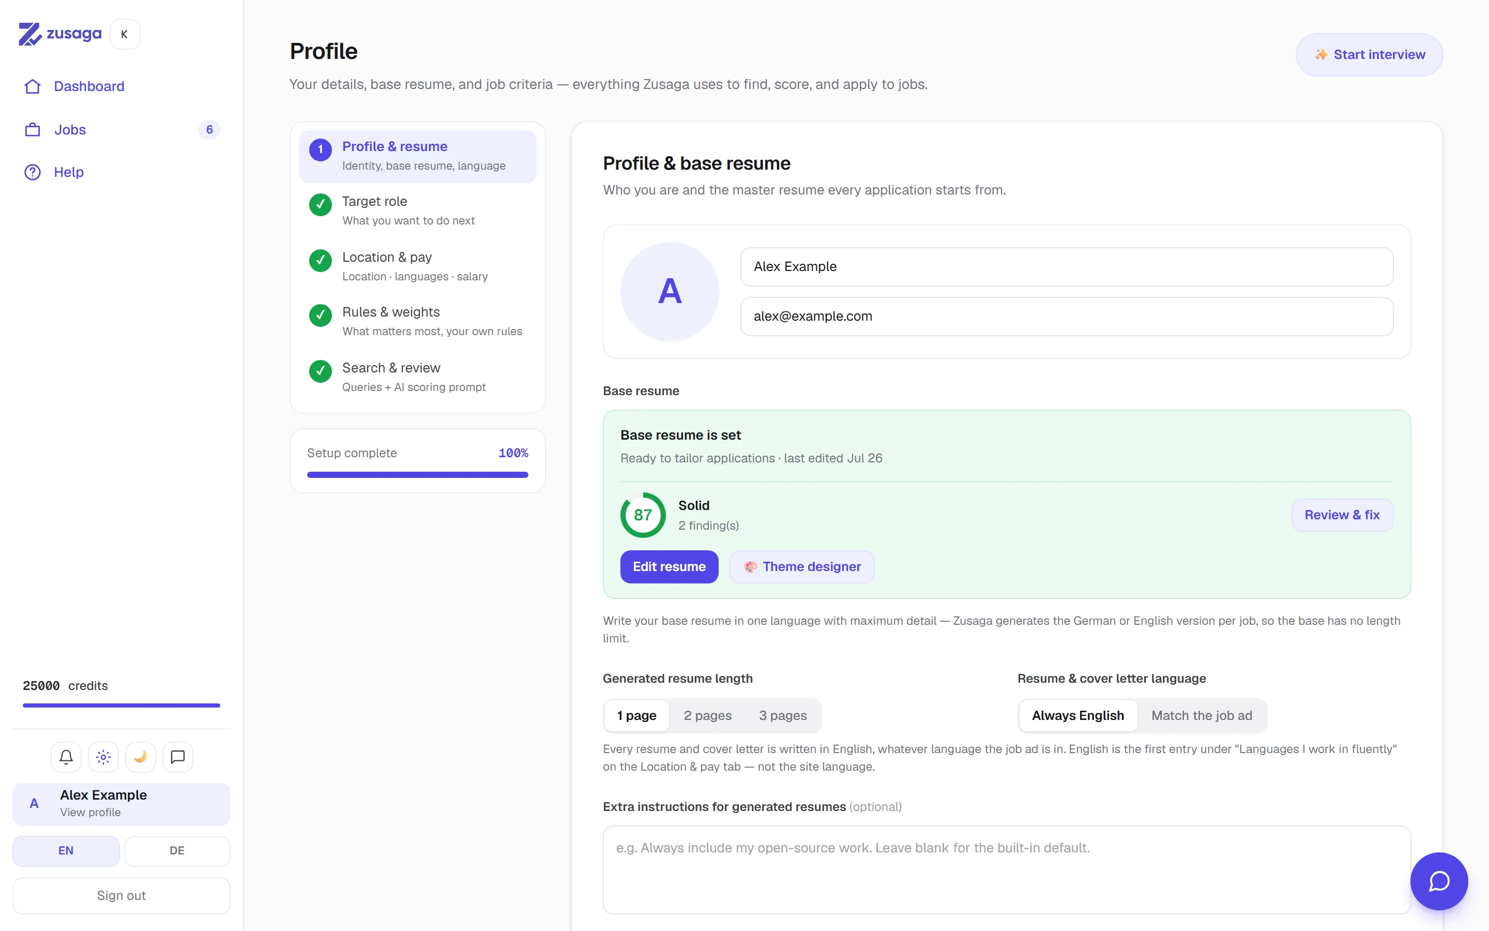Screen dimensions: 1489x931
Task: Click the Setup complete progress bar
Action: (x=417, y=475)
